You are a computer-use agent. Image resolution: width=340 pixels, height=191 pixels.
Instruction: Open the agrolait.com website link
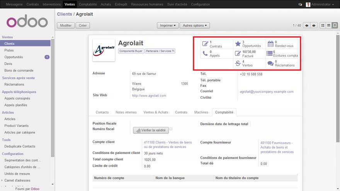click(x=149, y=96)
